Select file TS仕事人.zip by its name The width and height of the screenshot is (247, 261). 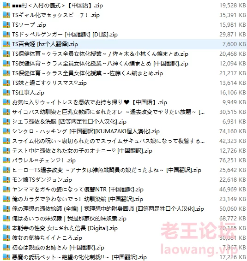point(28,93)
